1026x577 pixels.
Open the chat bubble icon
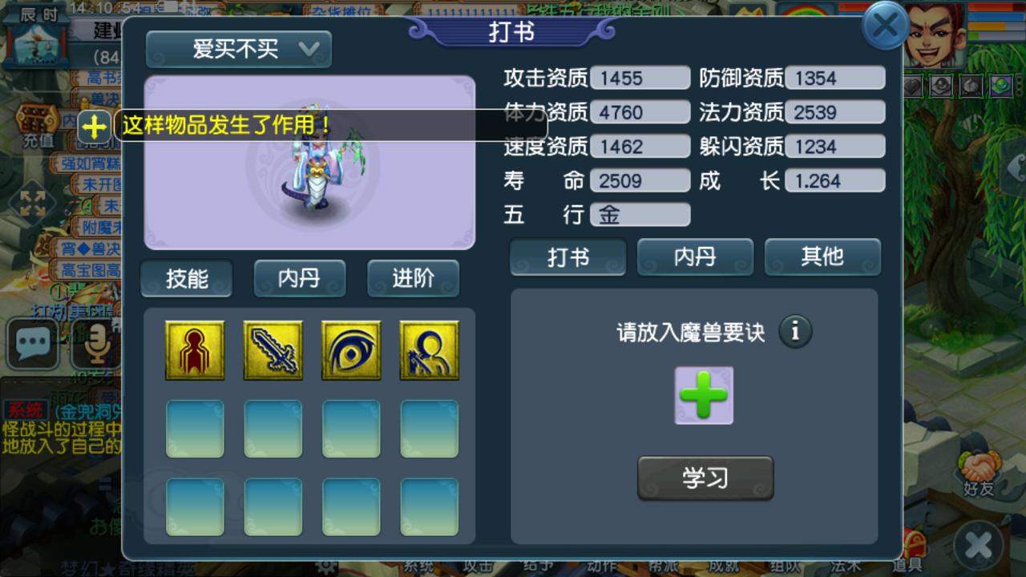pyautogui.click(x=33, y=345)
